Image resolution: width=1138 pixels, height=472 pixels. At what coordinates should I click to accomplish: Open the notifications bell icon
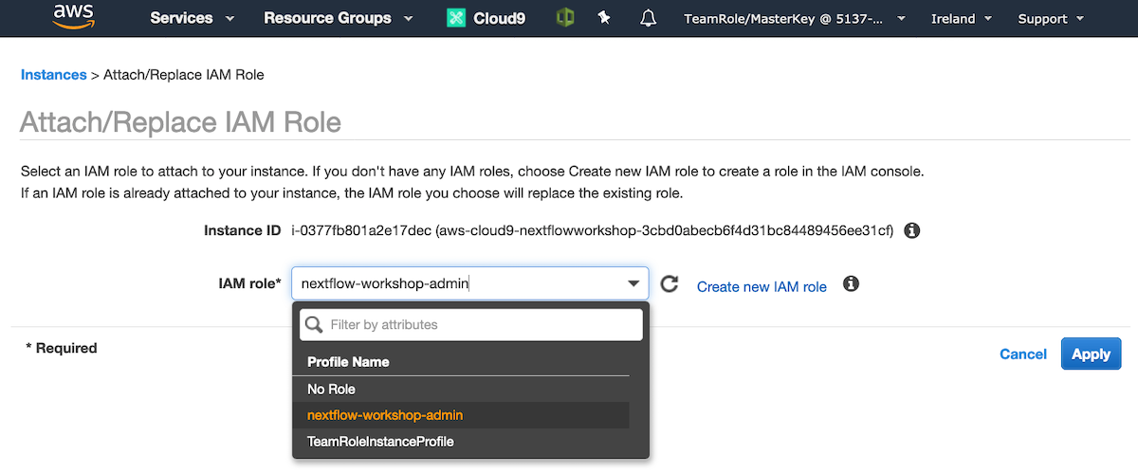(x=649, y=18)
